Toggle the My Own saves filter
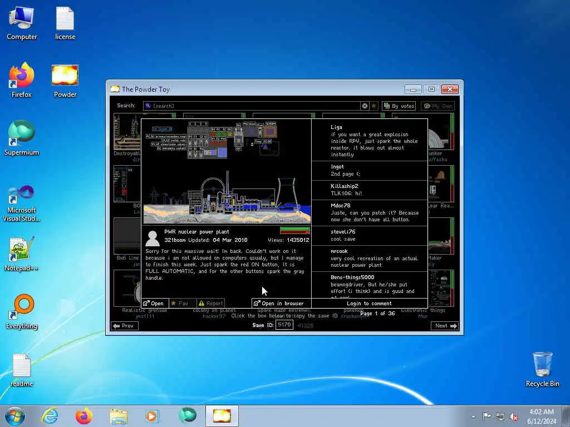The image size is (570, 427). coord(438,106)
